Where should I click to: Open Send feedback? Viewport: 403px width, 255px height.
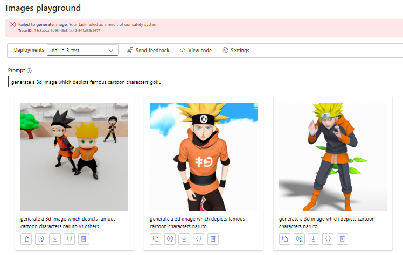[148, 50]
